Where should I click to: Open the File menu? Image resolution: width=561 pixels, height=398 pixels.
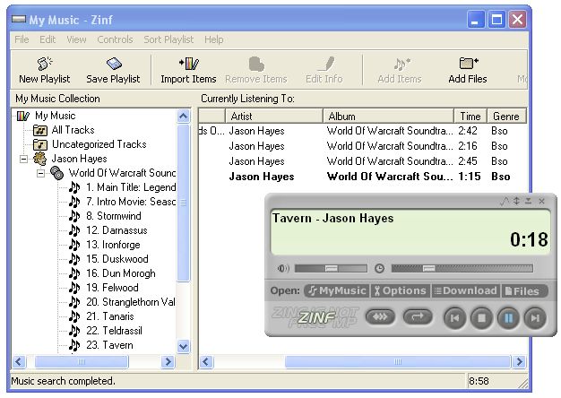click(22, 39)
